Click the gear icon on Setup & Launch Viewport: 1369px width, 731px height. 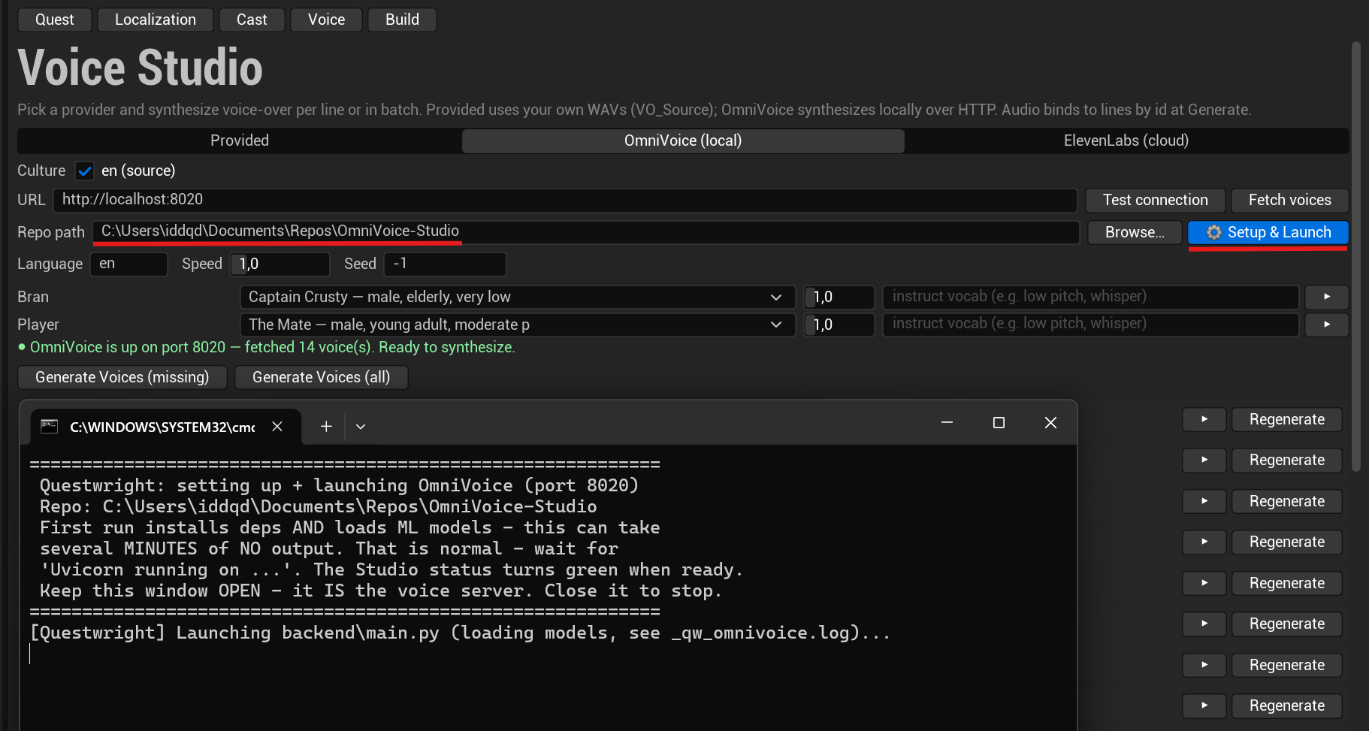pos(1213,232)
